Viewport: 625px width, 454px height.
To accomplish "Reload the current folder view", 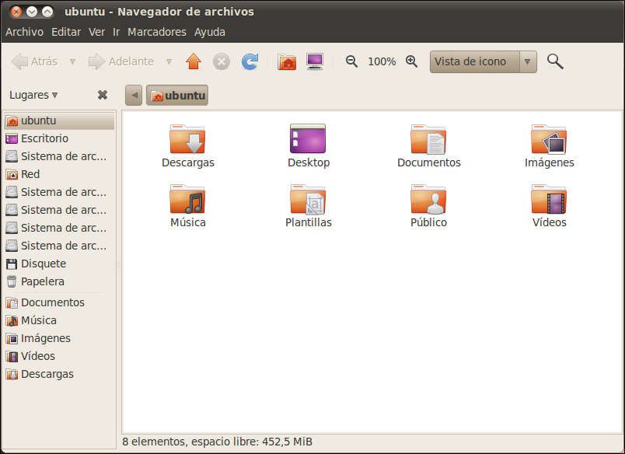I will (250, 61).
